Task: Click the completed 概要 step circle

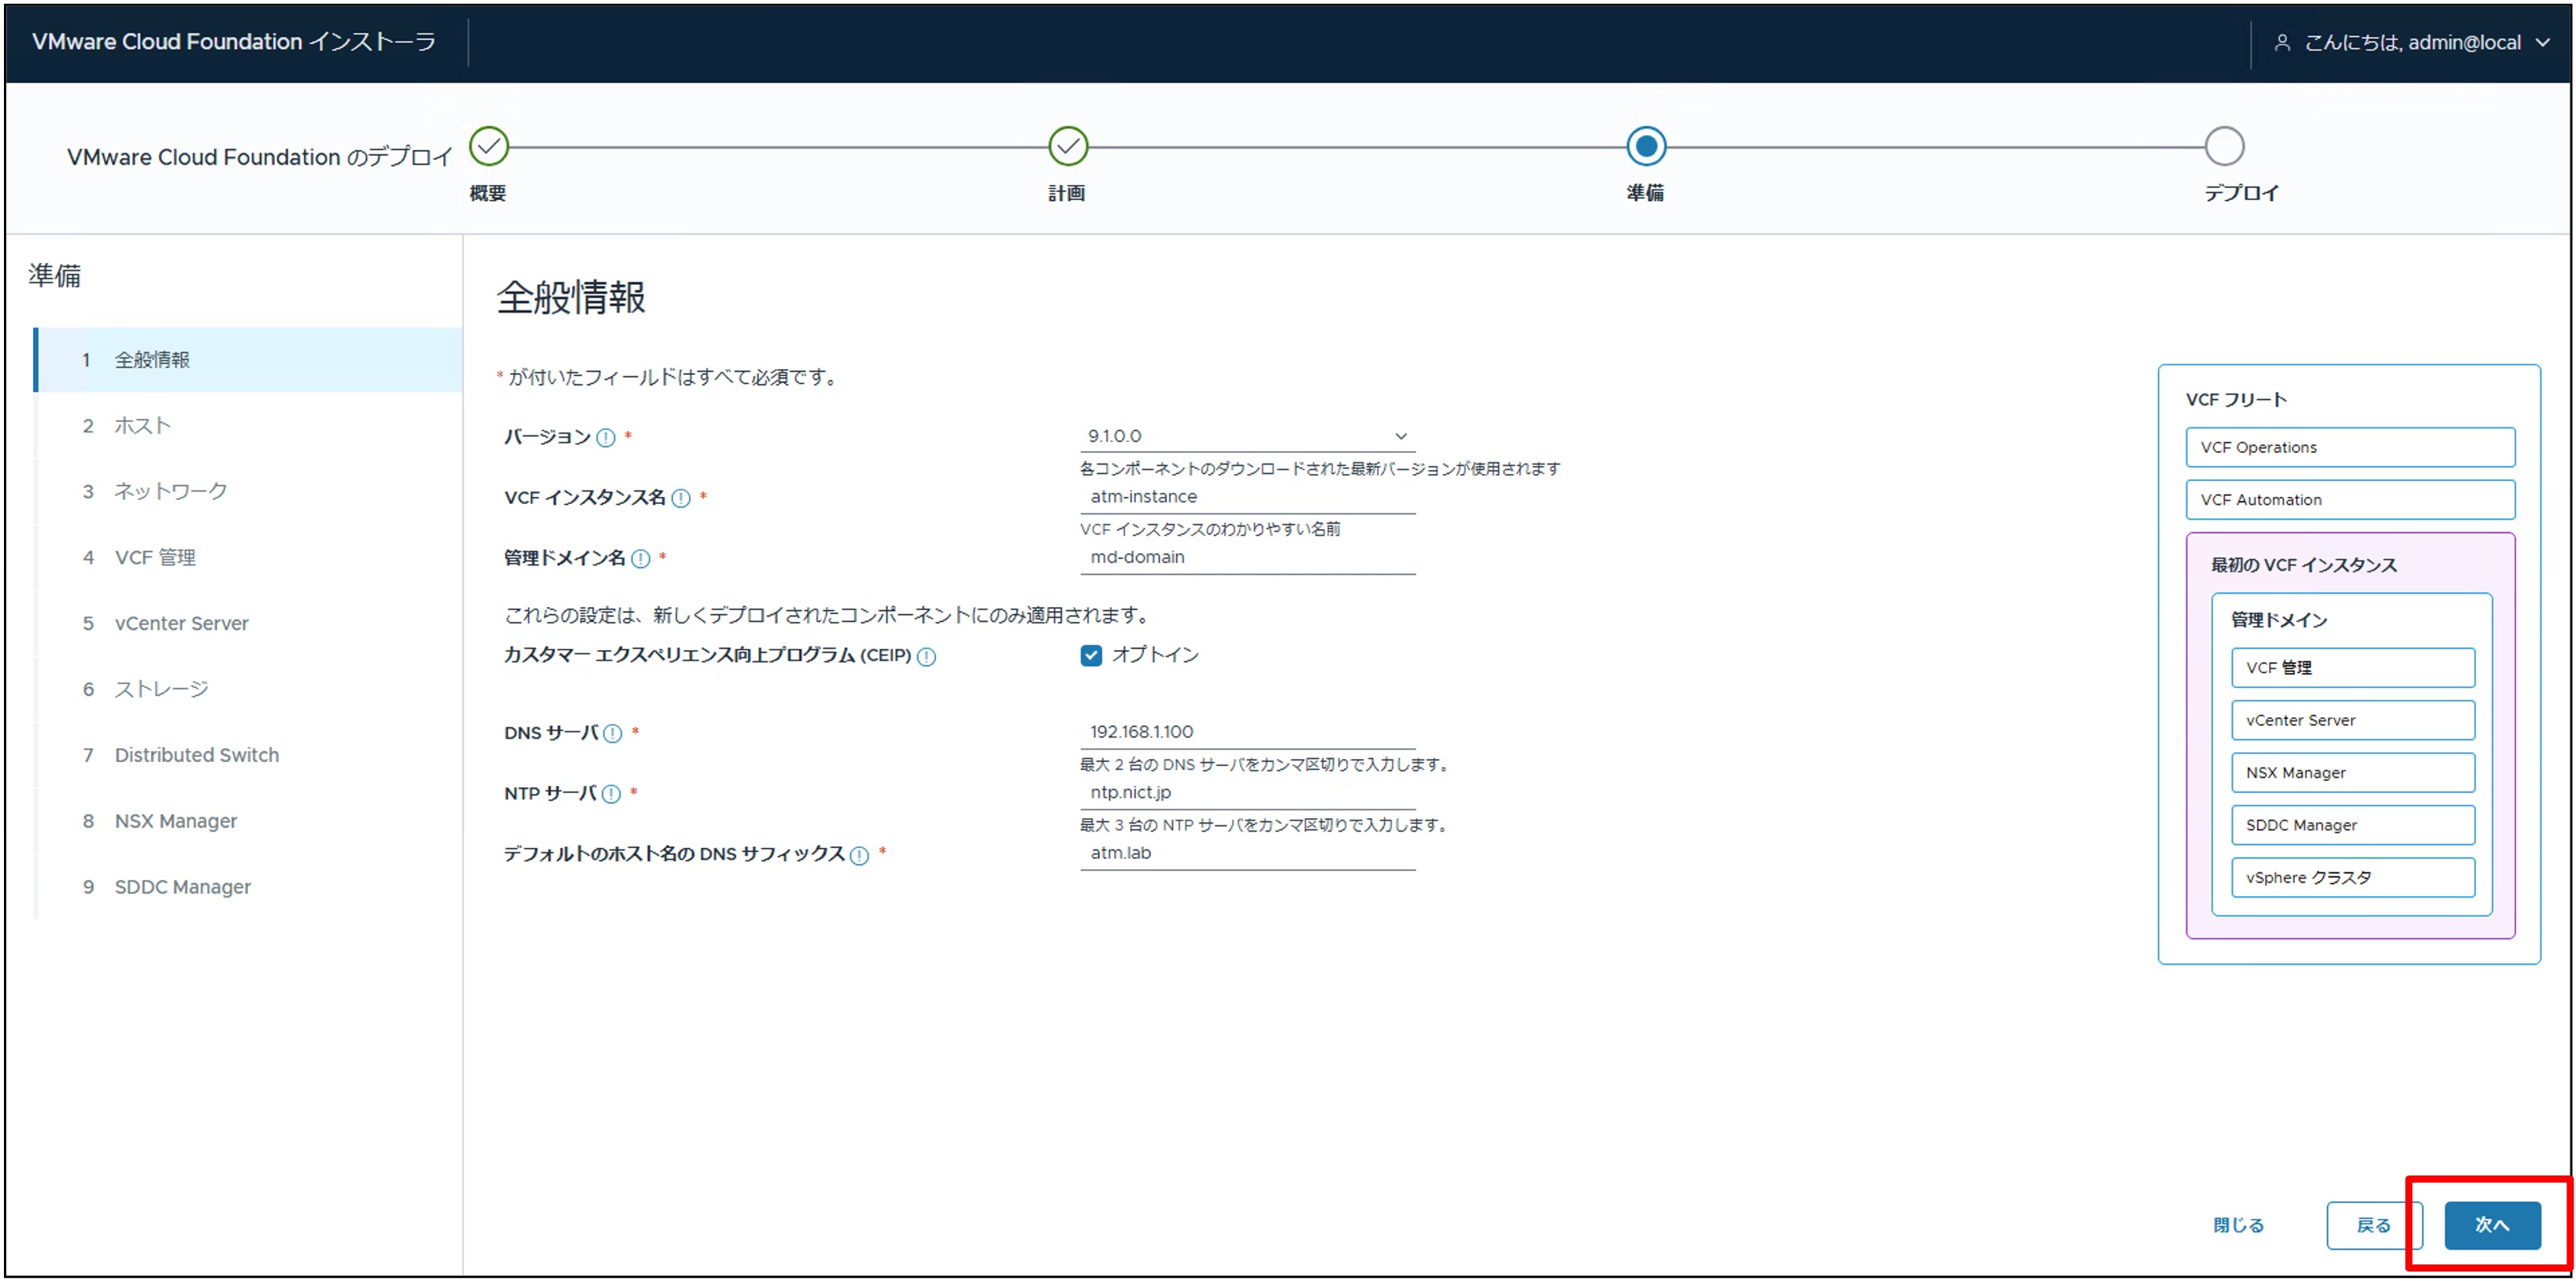Action: tap(489, 147)
